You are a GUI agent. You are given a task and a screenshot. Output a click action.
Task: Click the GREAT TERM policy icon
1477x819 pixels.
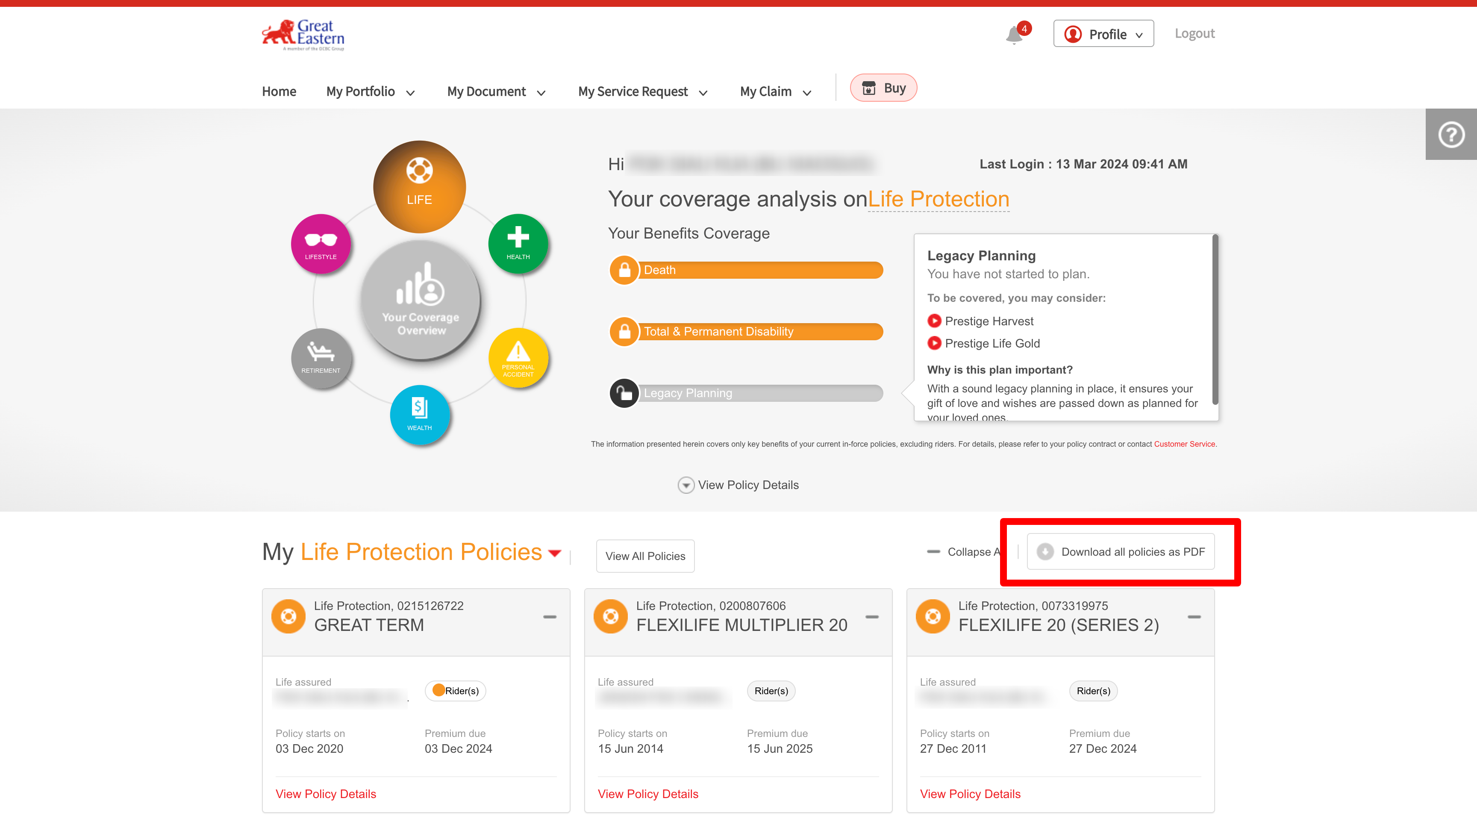[288, 616]
